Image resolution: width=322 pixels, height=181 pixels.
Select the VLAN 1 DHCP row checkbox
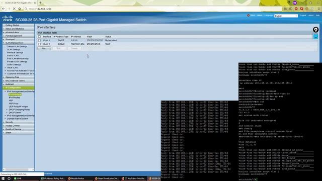click(39, 40)
